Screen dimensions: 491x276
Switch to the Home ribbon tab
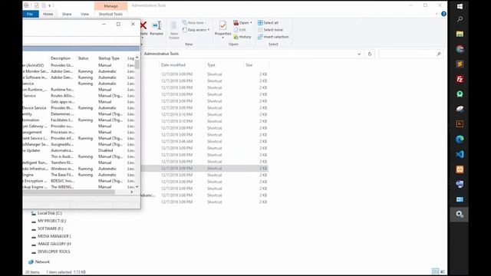[x=48, y=14]
